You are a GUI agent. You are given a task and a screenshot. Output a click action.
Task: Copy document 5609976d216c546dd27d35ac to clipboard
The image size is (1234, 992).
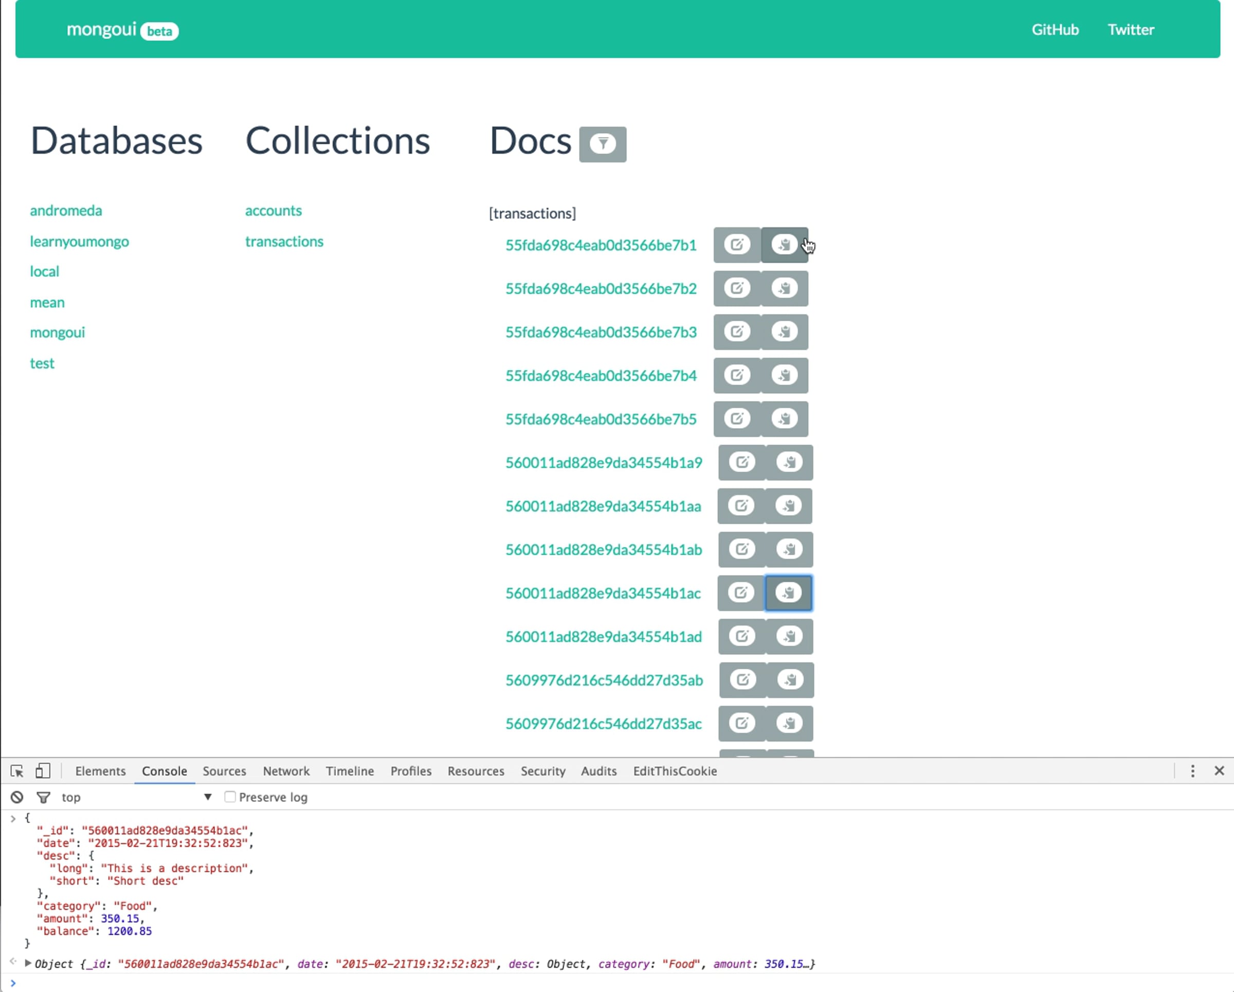[x=789, y=723]
